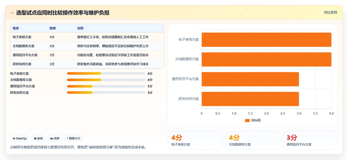348x160 pixels.
Task: Open the 4分 文档数据库方案 data card
Action: click(253, 140)
